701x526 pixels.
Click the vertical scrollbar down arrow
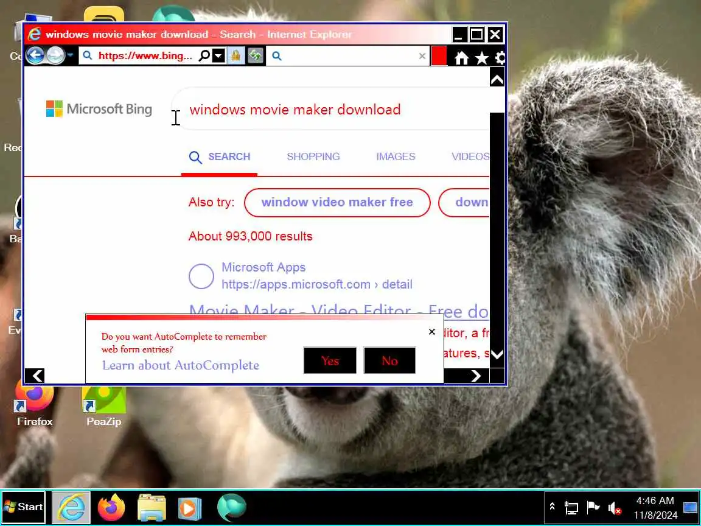point(497,355)
